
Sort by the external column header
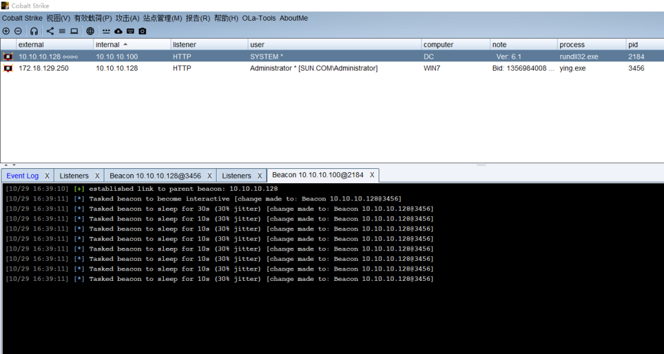pyautogui.click(x=54, y=45)
